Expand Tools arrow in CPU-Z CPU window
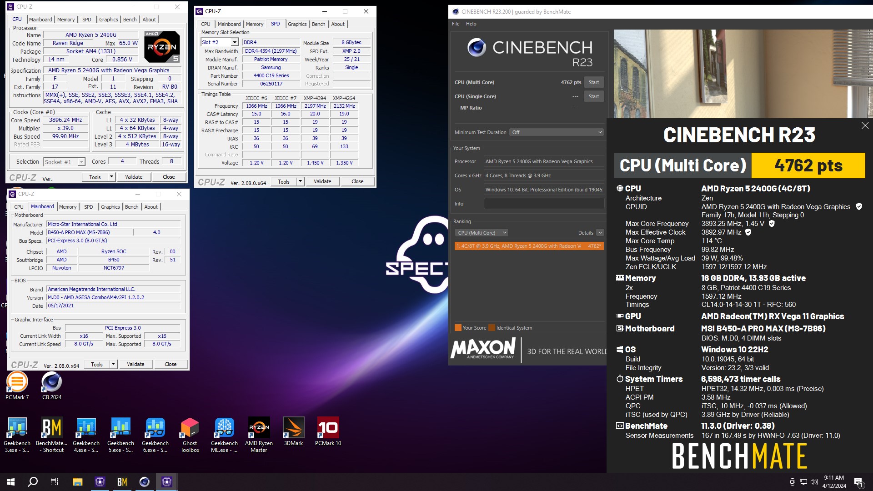This screenshot has width=873, height=491. click(111, 177)
